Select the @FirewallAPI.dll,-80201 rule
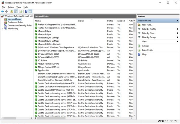This screenshot has height=124, width=180. click(84, 54)
